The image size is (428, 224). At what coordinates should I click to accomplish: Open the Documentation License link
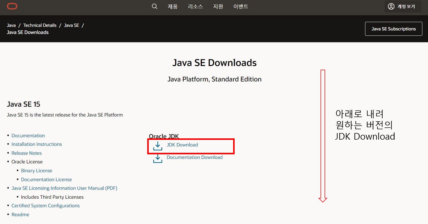[x=46, y=179]
